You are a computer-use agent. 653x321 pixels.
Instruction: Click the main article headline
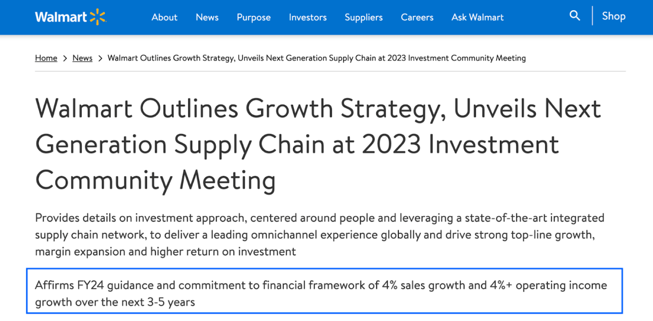coord(318,145)
